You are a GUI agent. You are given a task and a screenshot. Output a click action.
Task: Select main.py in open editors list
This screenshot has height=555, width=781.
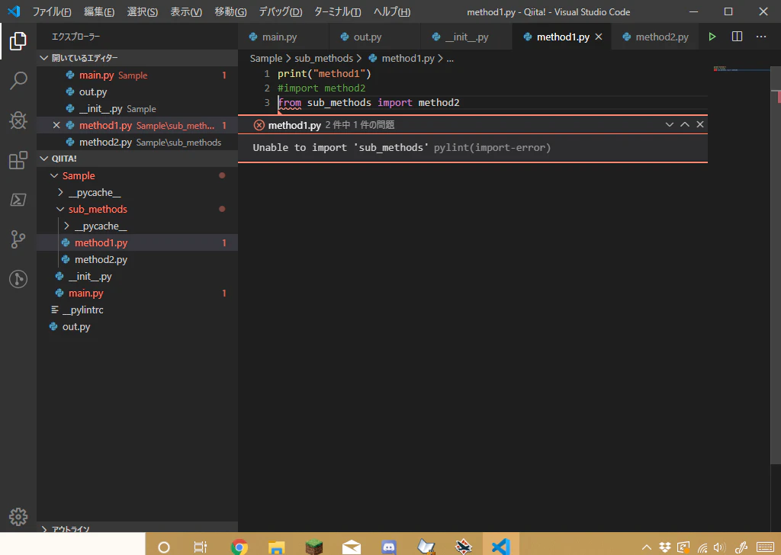click(x=137, y=75)
